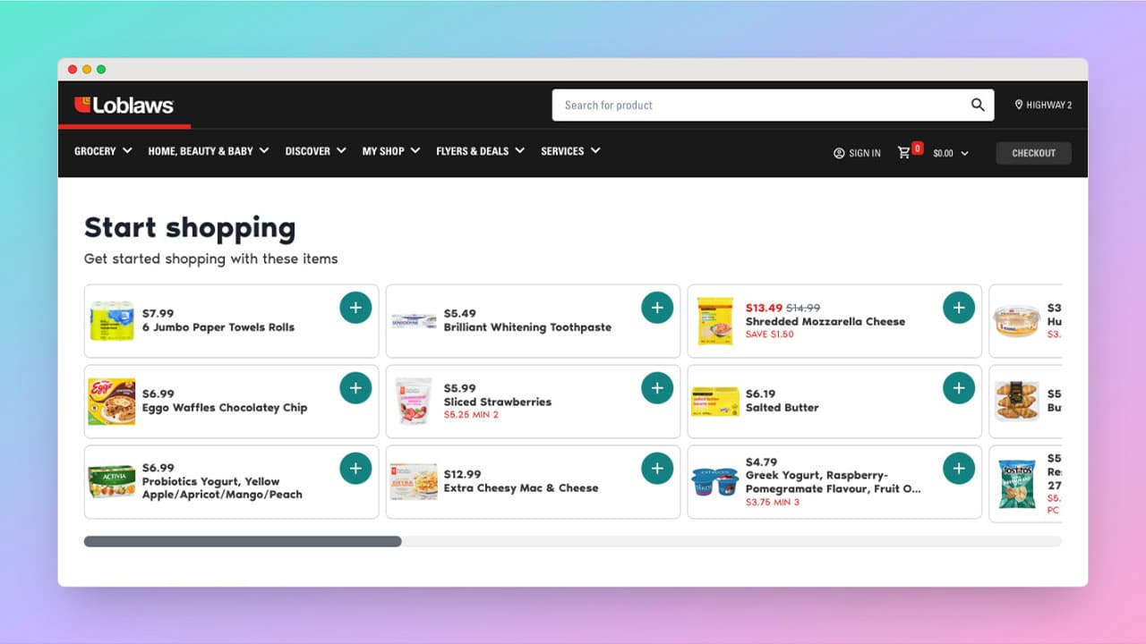Add Brilliant Whitening Toothpaste with plus button
Viewport: 1146px width, 644px height.
[657, 308]
